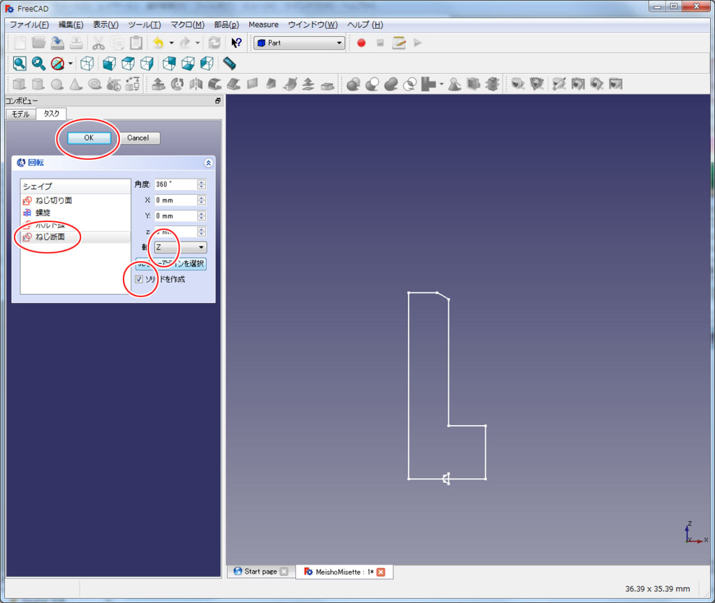Open the axis Z dropdown
This screenshot has height=603, width=715.
click(x=180, y=247)
